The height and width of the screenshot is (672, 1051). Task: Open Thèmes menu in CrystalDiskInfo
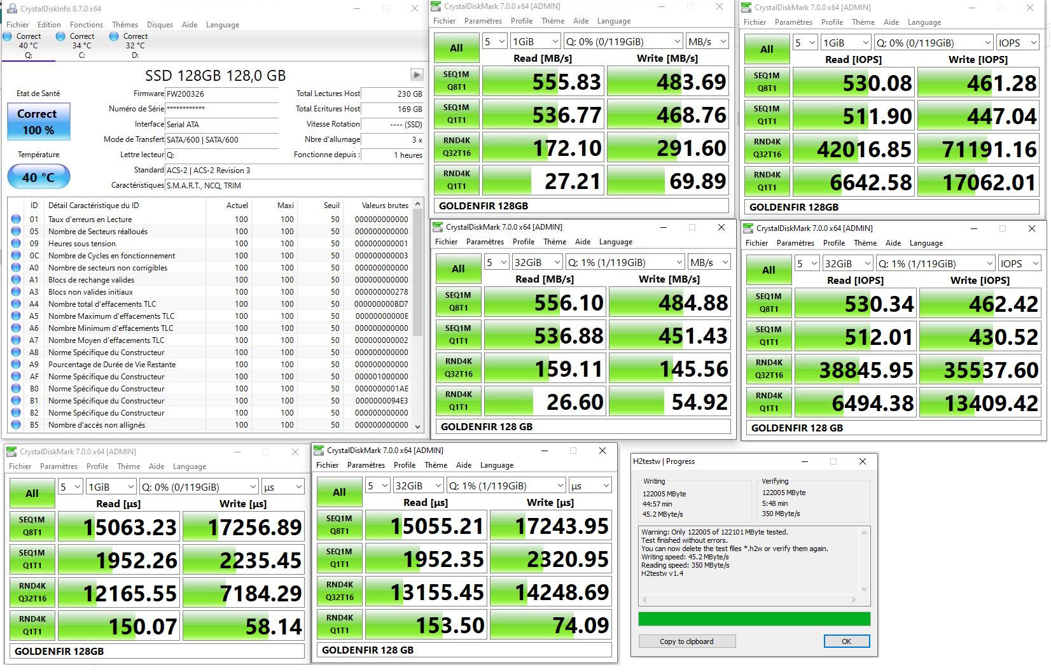point(125,25)
